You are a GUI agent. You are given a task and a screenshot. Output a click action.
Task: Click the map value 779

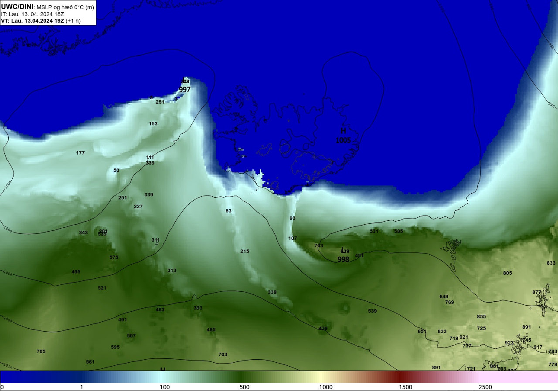(x=553, y=364)
